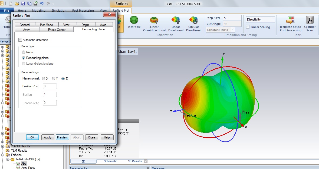Set plane normal to Y

(x=53, y=79)
